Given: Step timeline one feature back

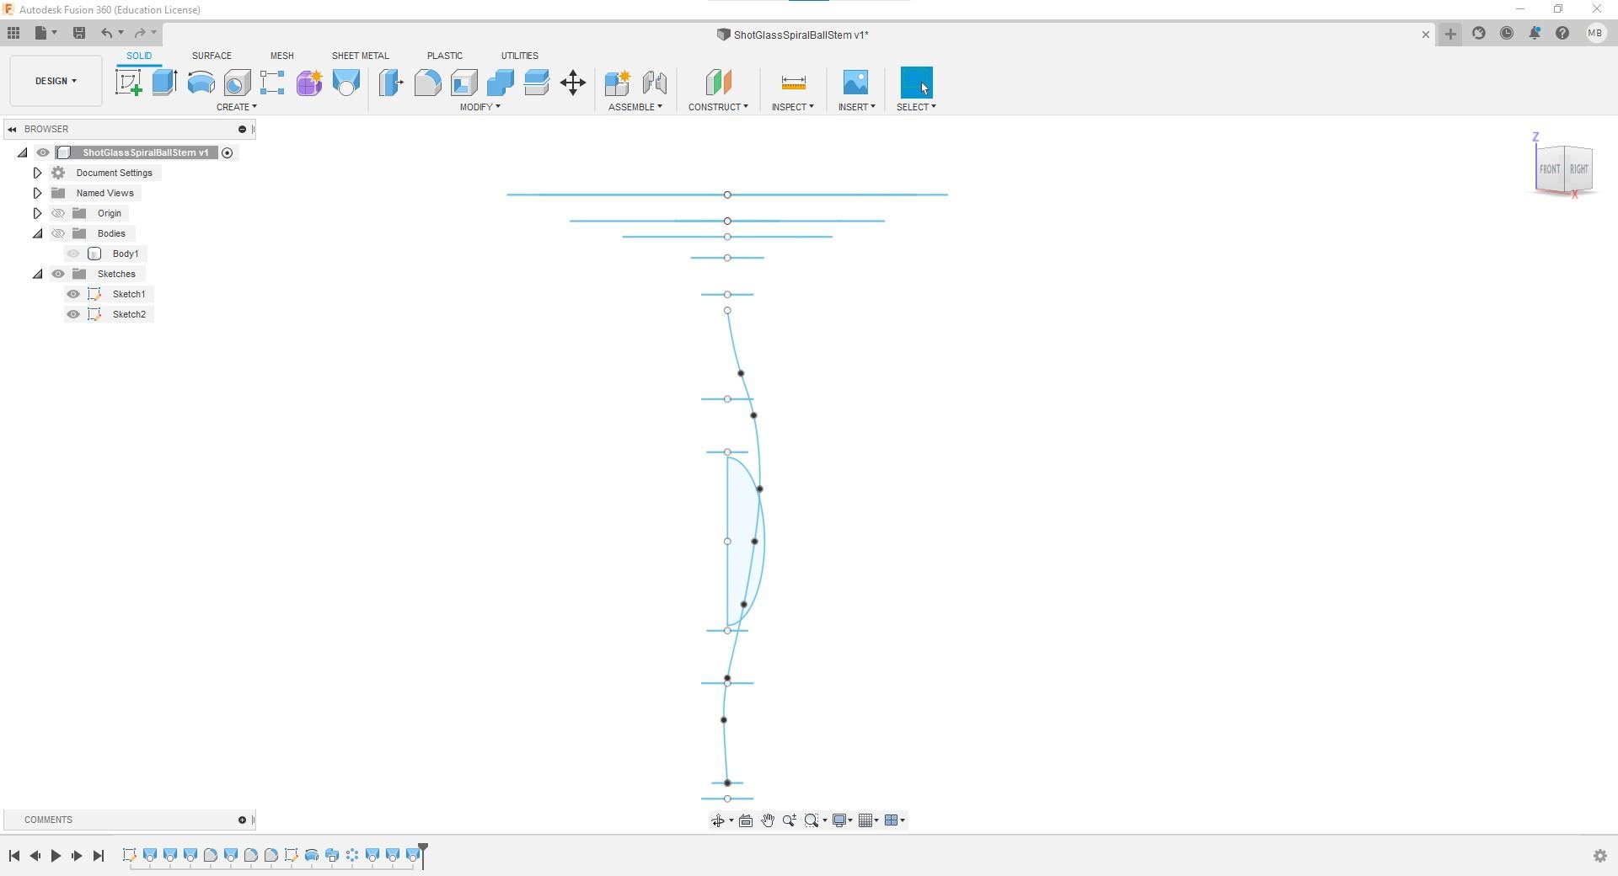Looking at the screenshot, I should point(35,856).
